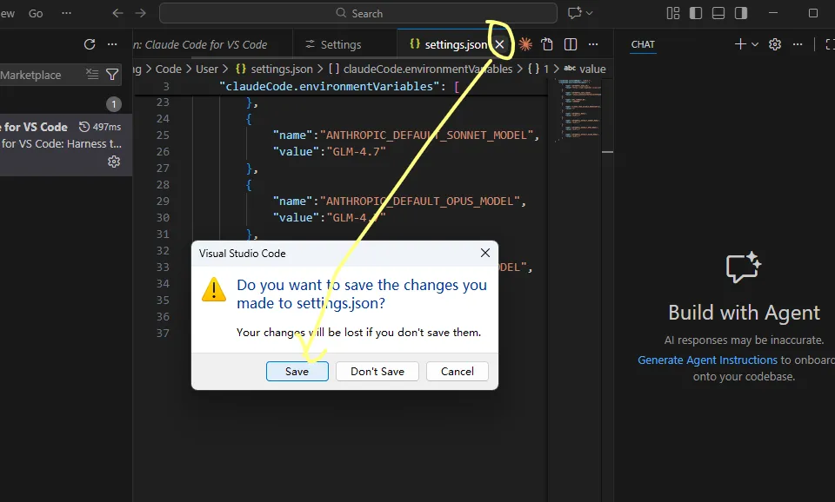
Task: Click the ANTHROPIC_DEFAULT_OPUS_MODEL string
Action: pyautogui.click(x=419, y=201)
